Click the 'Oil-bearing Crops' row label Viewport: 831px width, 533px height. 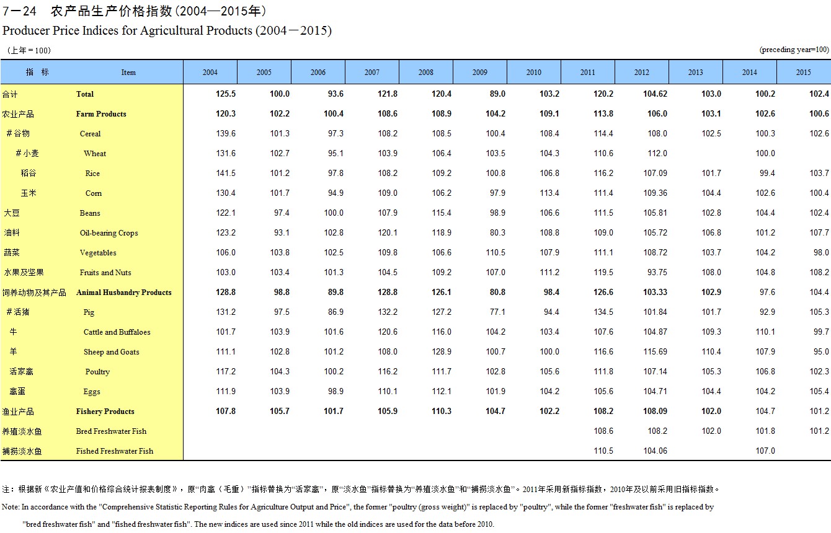coord(109,233)
